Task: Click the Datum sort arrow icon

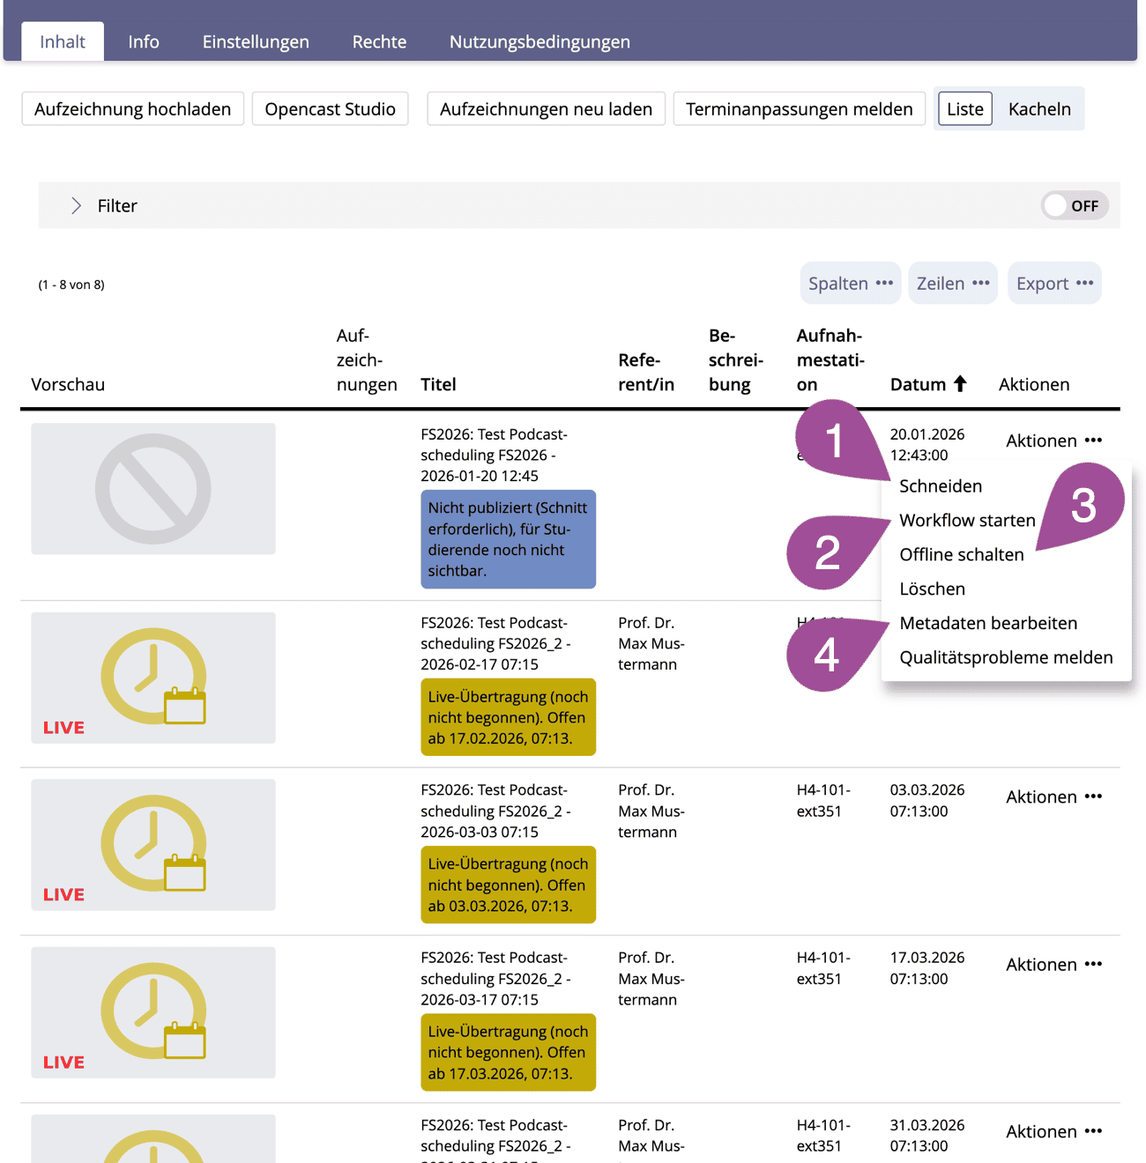Action: tap(960, 383)
